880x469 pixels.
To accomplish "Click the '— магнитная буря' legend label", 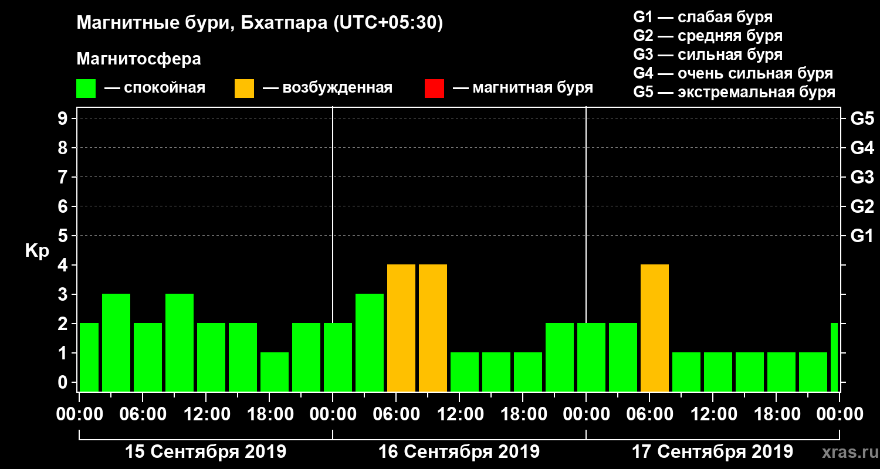I will 523,88.
